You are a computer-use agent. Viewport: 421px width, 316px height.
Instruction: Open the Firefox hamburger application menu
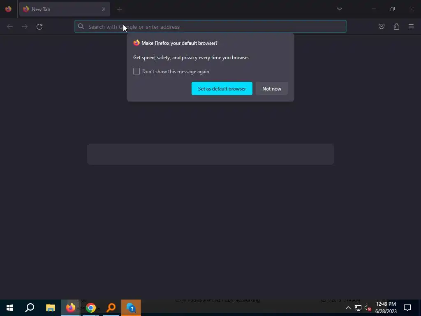pyautogui.click(x=411, y=26)
